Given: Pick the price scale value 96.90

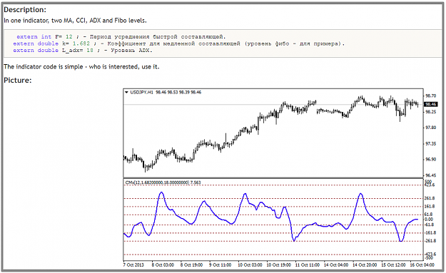Looking at the screenshot, I should click(430, 160).
